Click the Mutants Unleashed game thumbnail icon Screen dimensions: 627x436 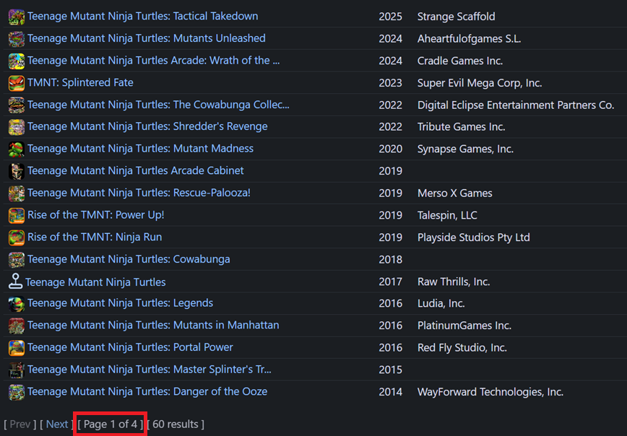point(17,39)
